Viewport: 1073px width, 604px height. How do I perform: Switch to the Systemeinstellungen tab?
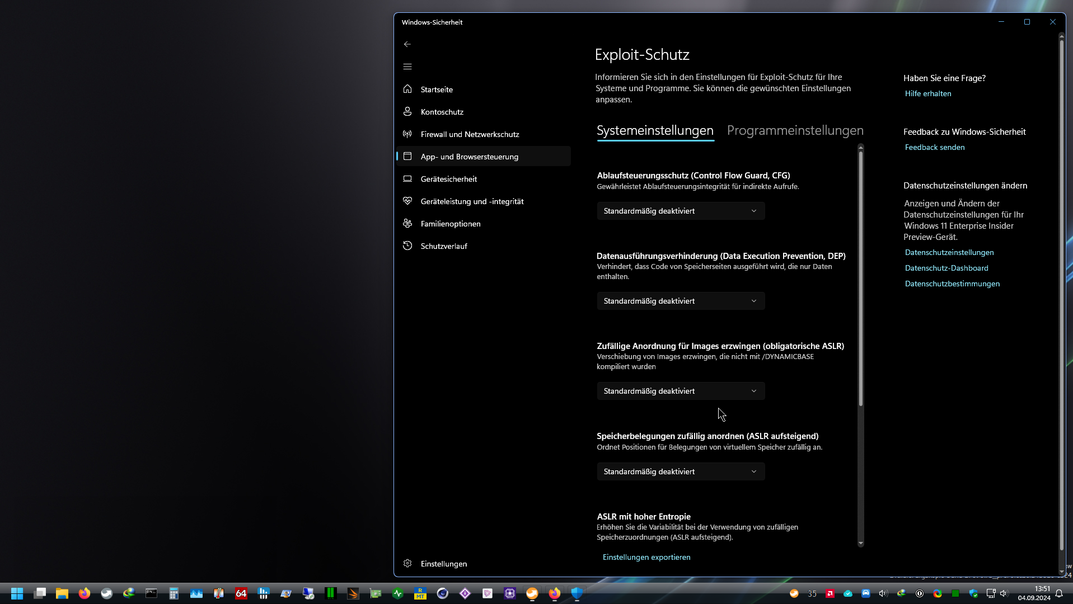[x=655, y=130]
